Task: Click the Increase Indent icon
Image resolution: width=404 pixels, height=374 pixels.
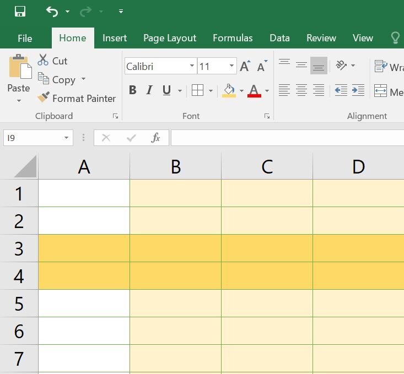Action: coord(358,90)
